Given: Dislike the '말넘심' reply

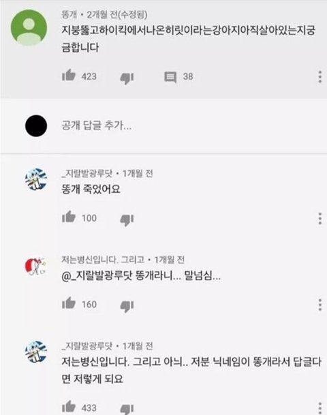Looking at the screenshot, I should coord(127,306).
